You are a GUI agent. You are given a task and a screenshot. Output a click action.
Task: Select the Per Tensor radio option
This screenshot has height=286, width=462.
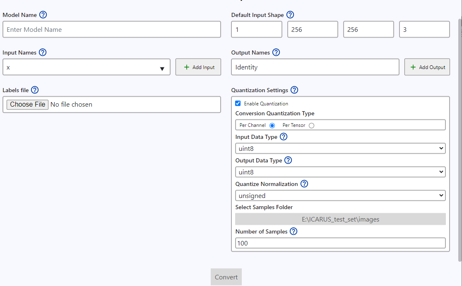[x=311, y=125]
